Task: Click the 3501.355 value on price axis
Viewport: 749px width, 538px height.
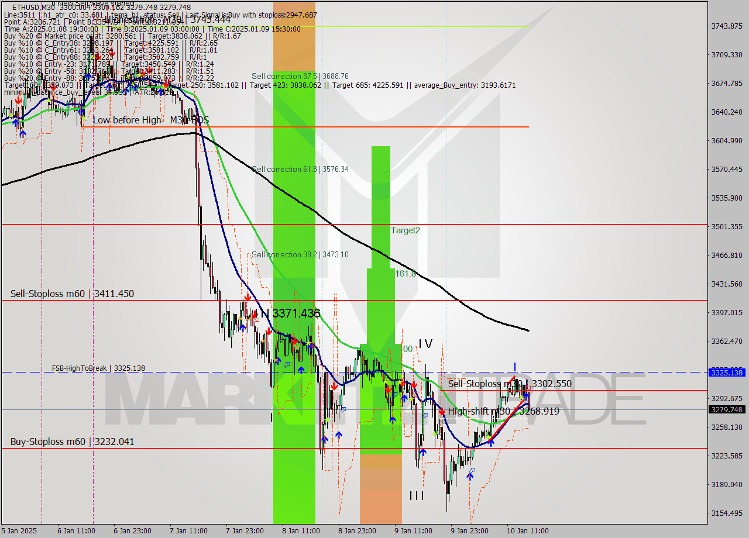Action: tap(727, 226)
